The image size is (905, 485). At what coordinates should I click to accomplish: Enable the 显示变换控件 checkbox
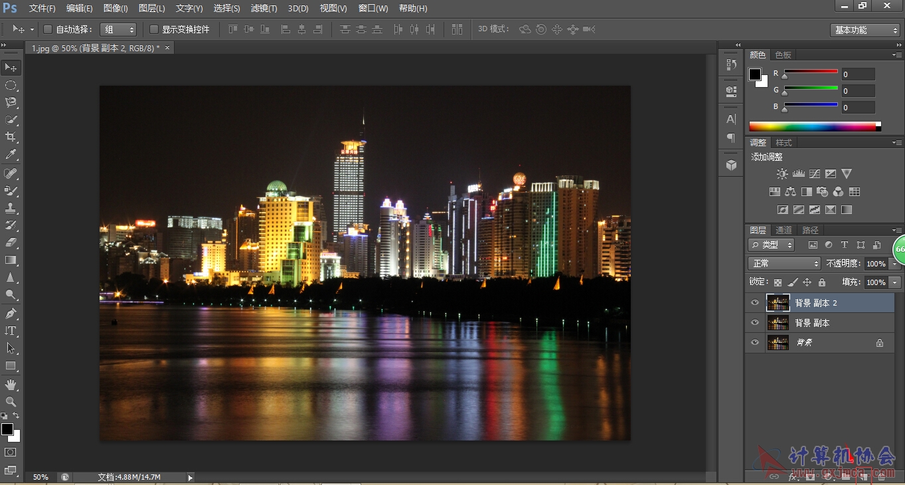point(154,29)
